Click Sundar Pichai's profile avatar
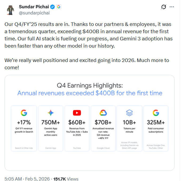The width and height of the screenshot is (181, 181). pyautogui.click(x=11, y=10)
